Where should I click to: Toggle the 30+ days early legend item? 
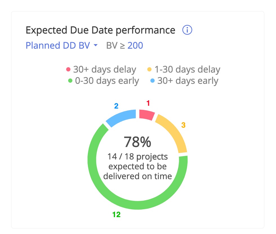pos(184,81)
